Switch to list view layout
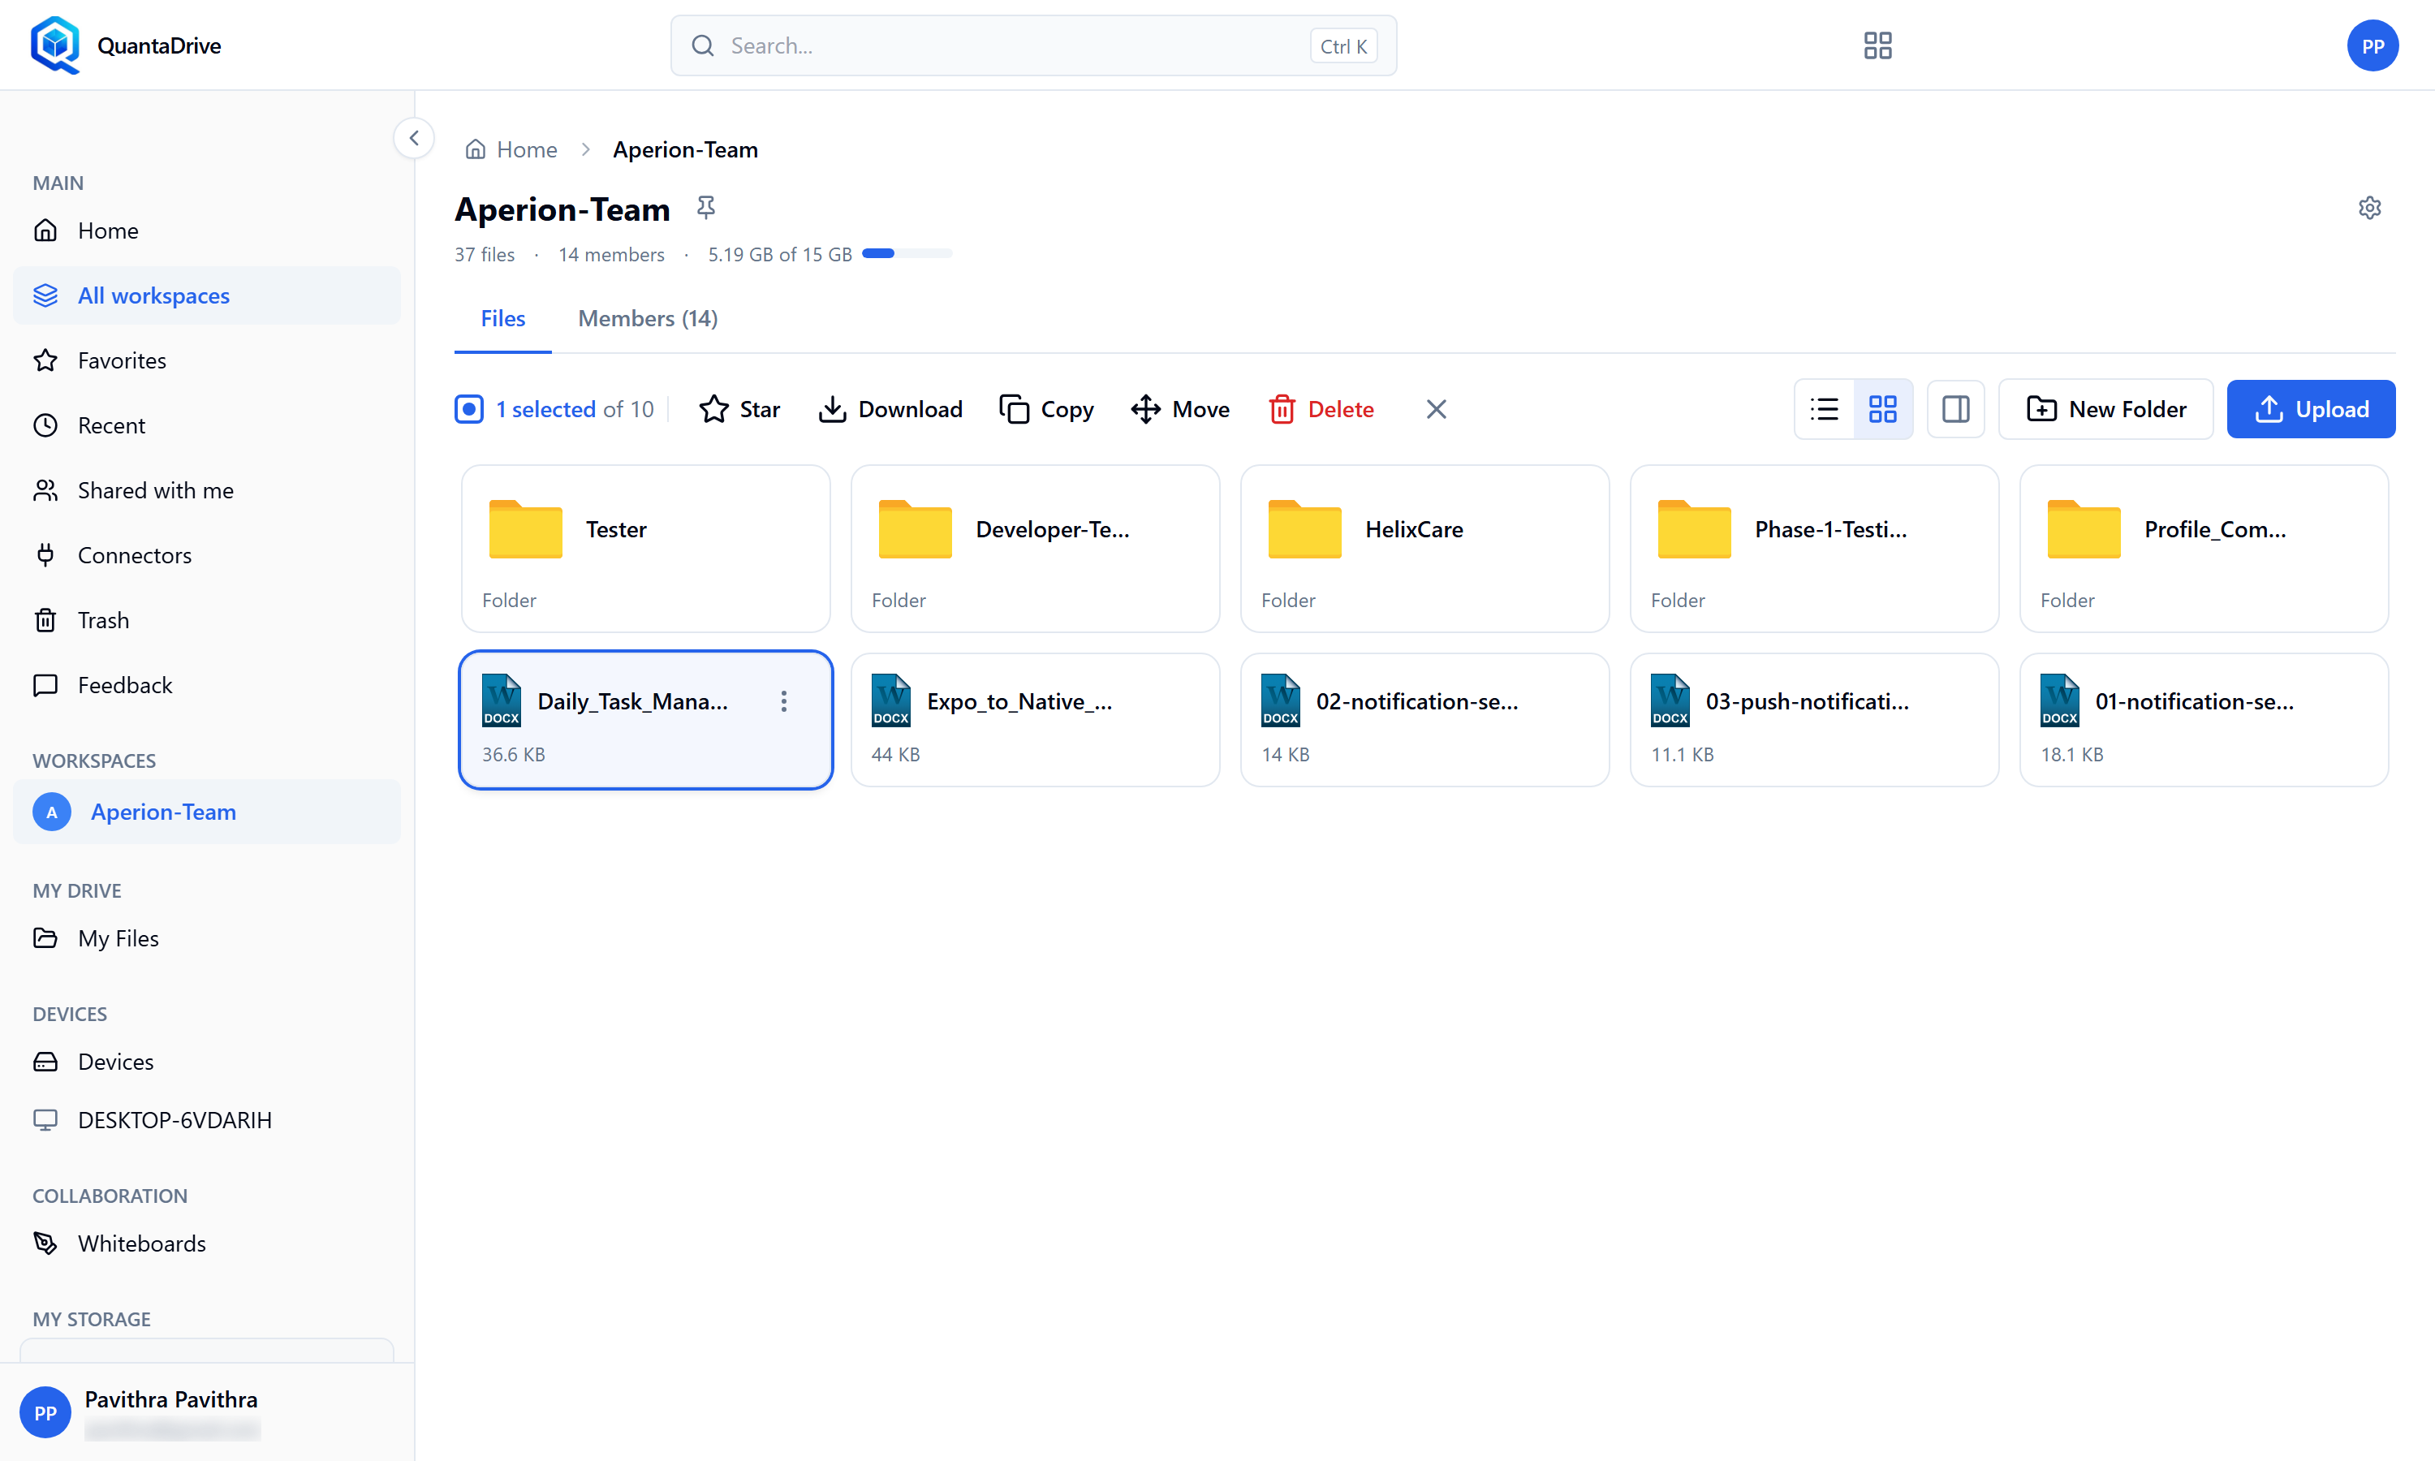The image size is (2435, 1461). click(1824, 408)
